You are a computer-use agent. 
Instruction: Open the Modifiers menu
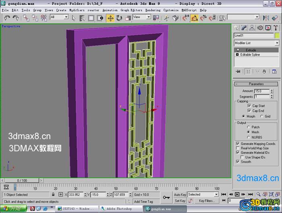pyautogui.click(x=77, y=10)
